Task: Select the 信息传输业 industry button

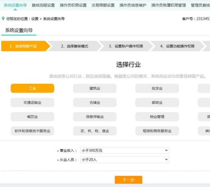Action: click(94, 117)
